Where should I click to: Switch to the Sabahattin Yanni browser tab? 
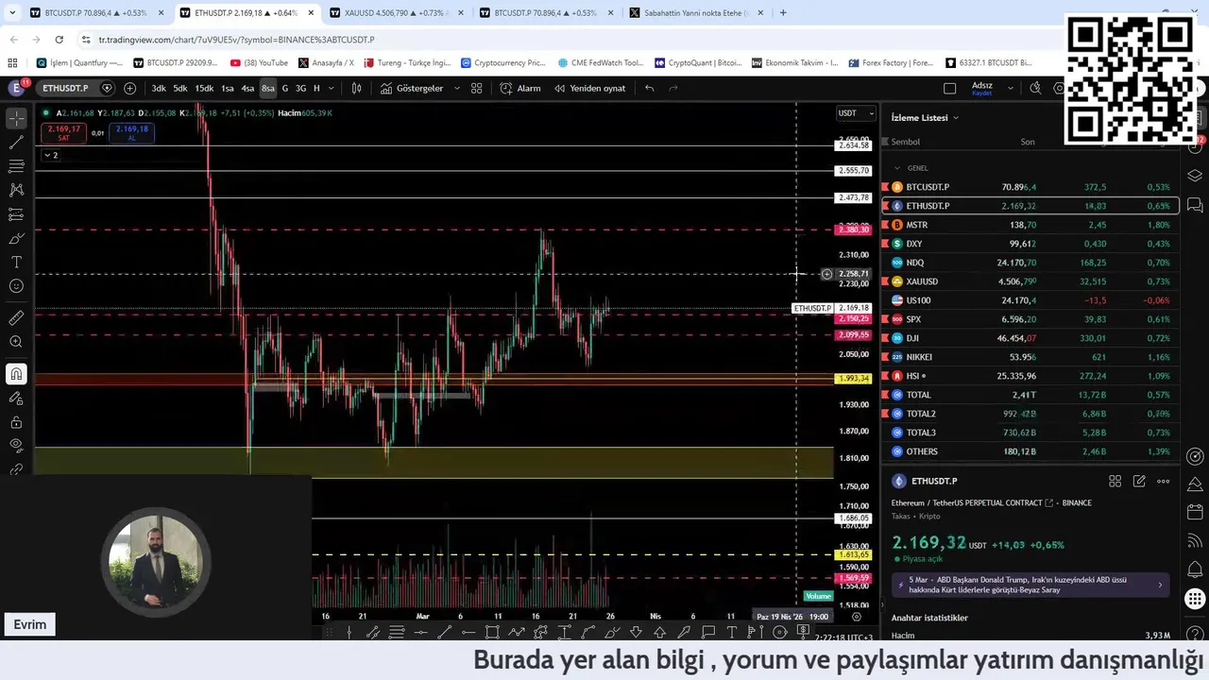click(695, 13)
